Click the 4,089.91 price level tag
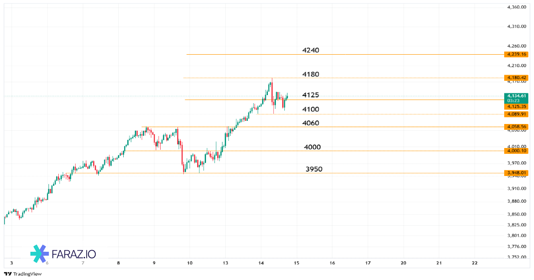The height and width of the screenshot is (280, 534). (516, 114)
